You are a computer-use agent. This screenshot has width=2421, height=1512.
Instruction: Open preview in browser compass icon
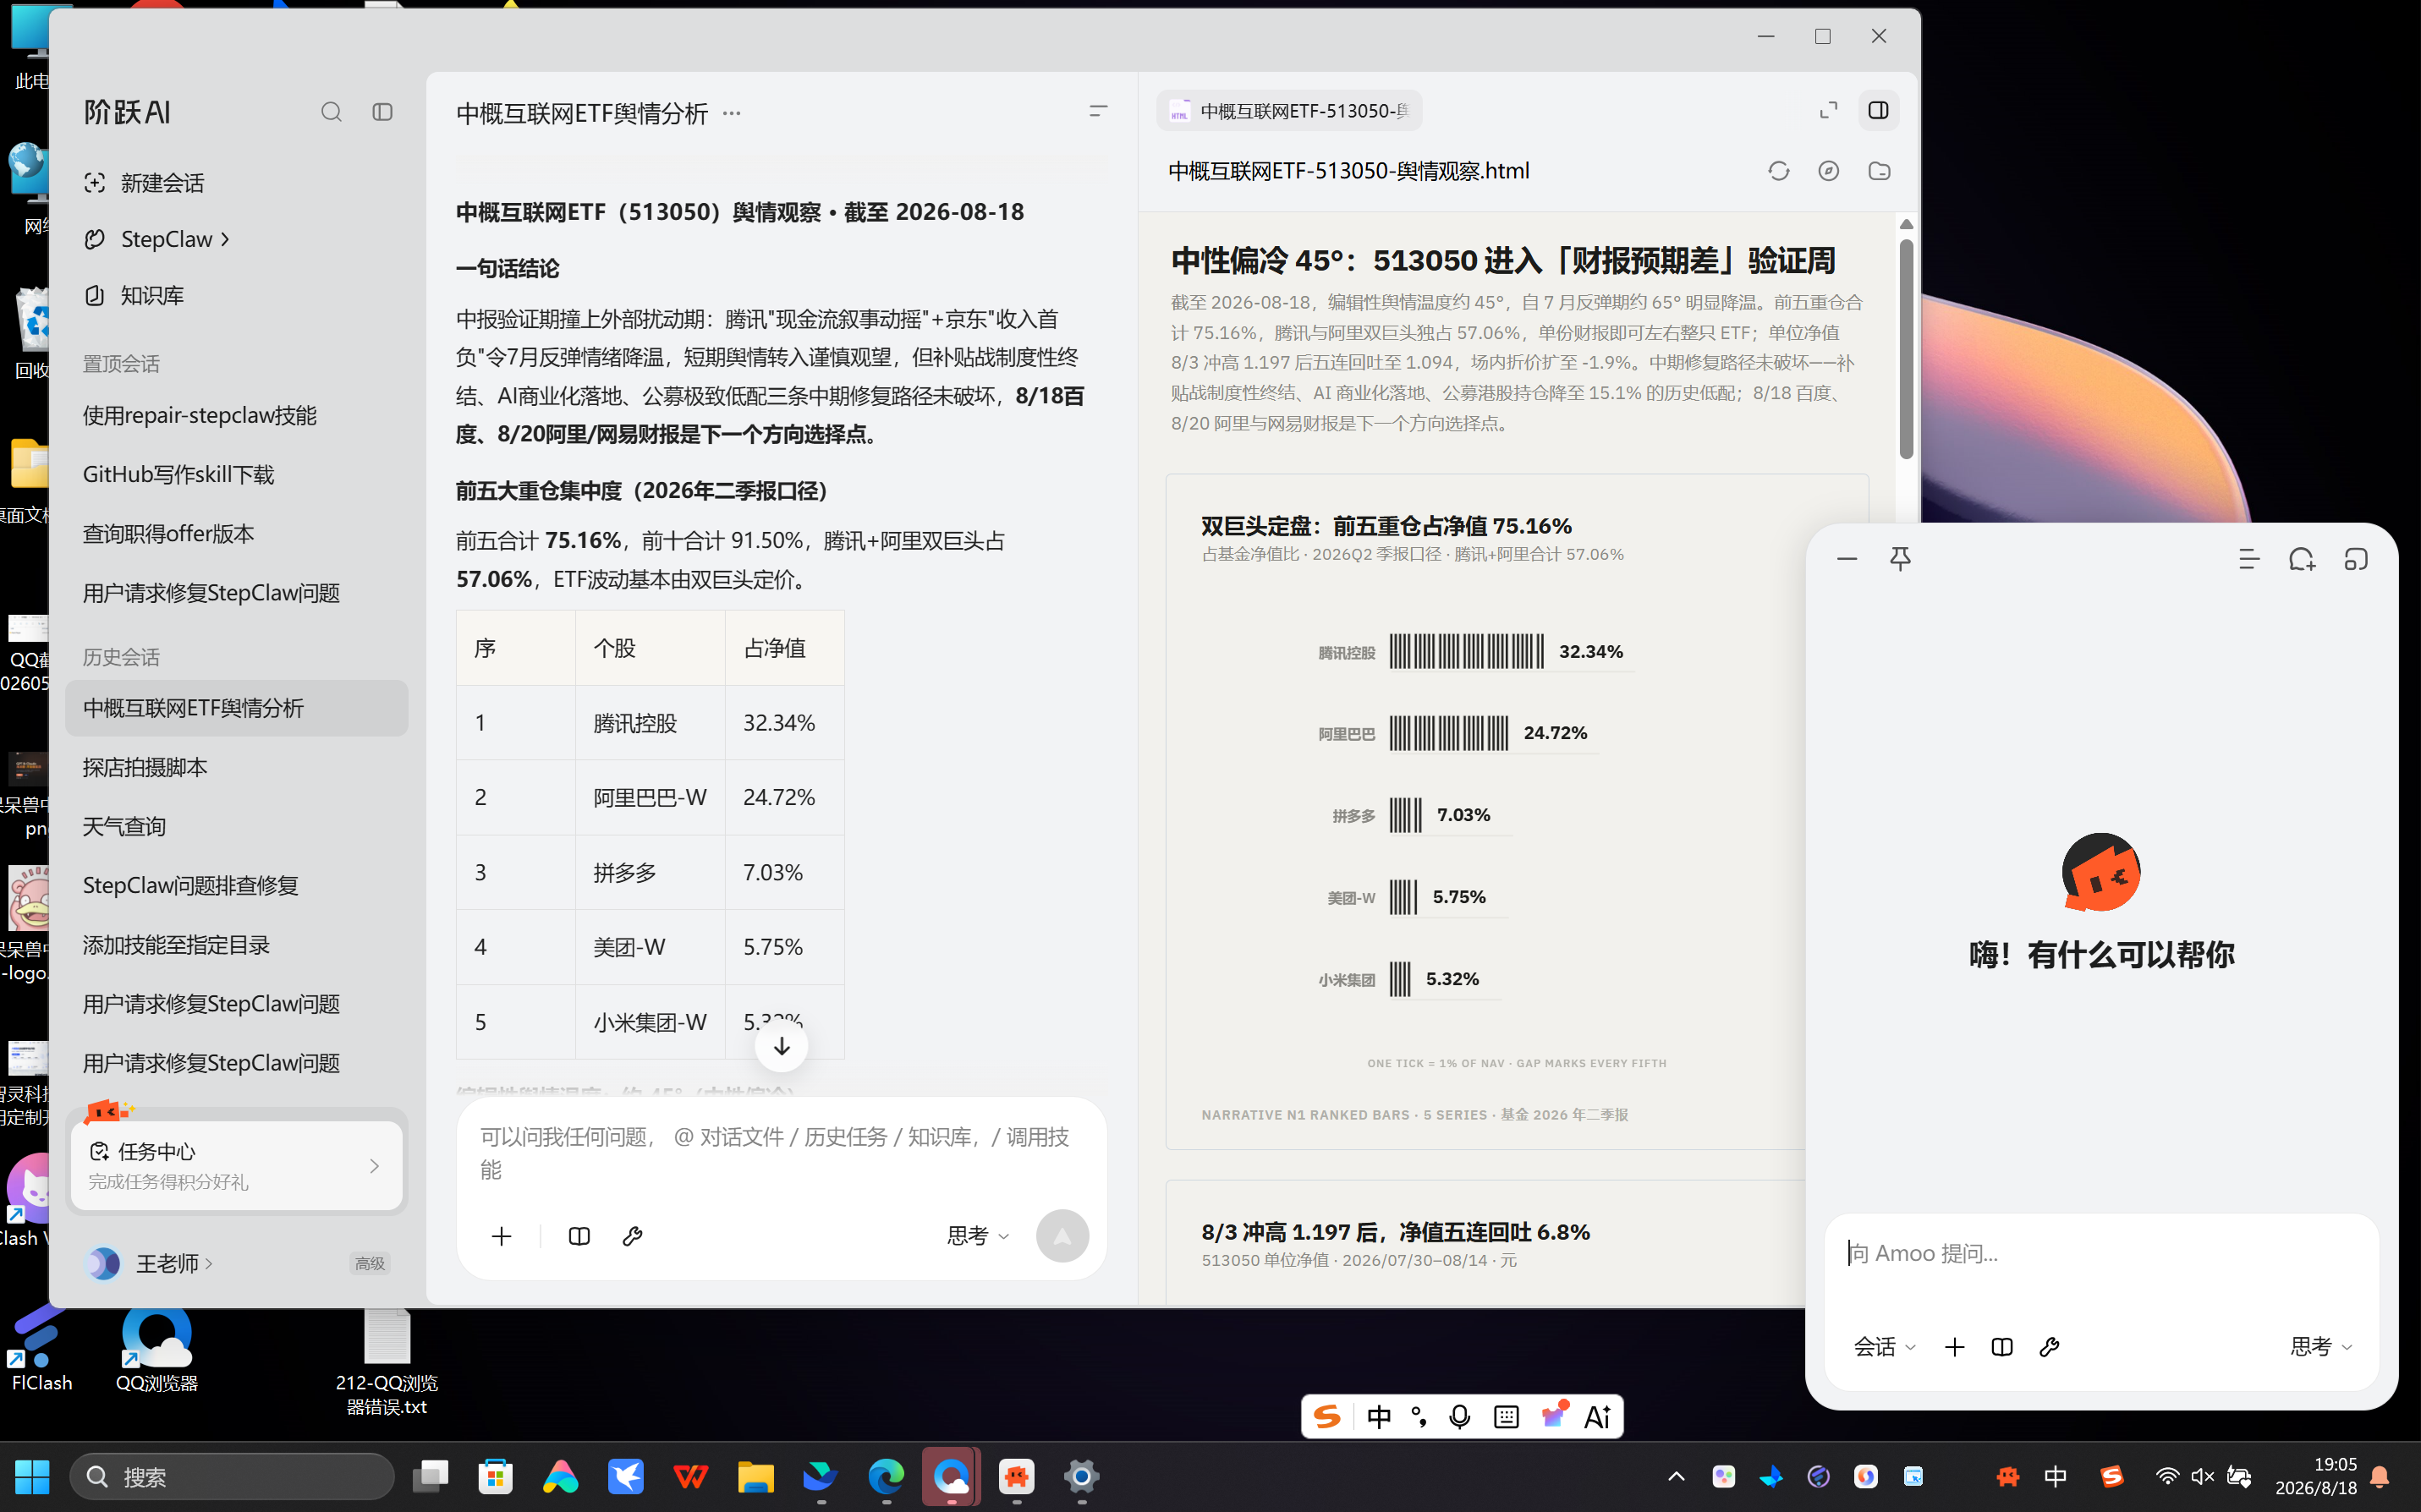point(1828,171)
